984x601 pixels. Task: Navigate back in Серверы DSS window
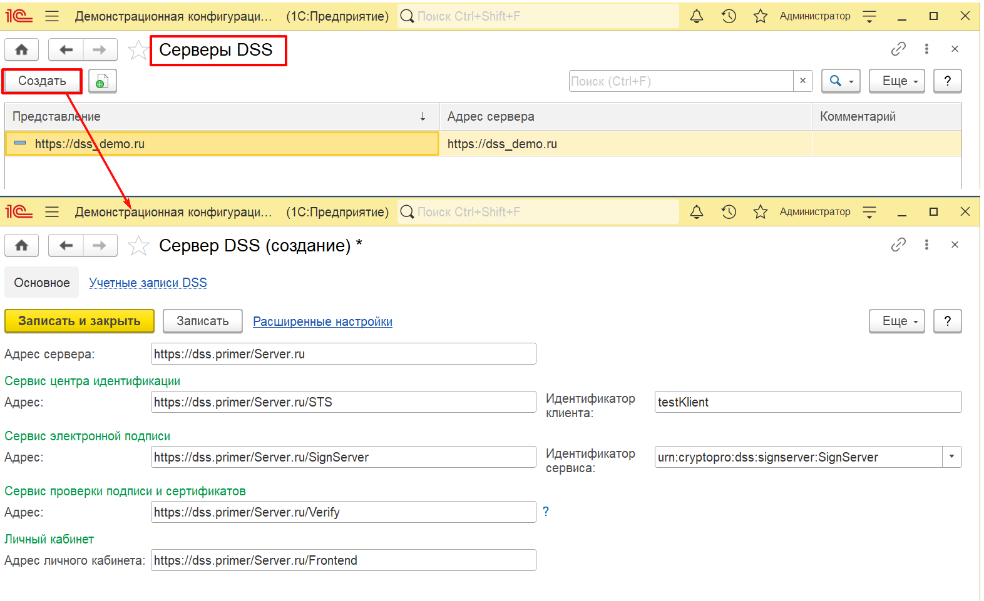66,49
